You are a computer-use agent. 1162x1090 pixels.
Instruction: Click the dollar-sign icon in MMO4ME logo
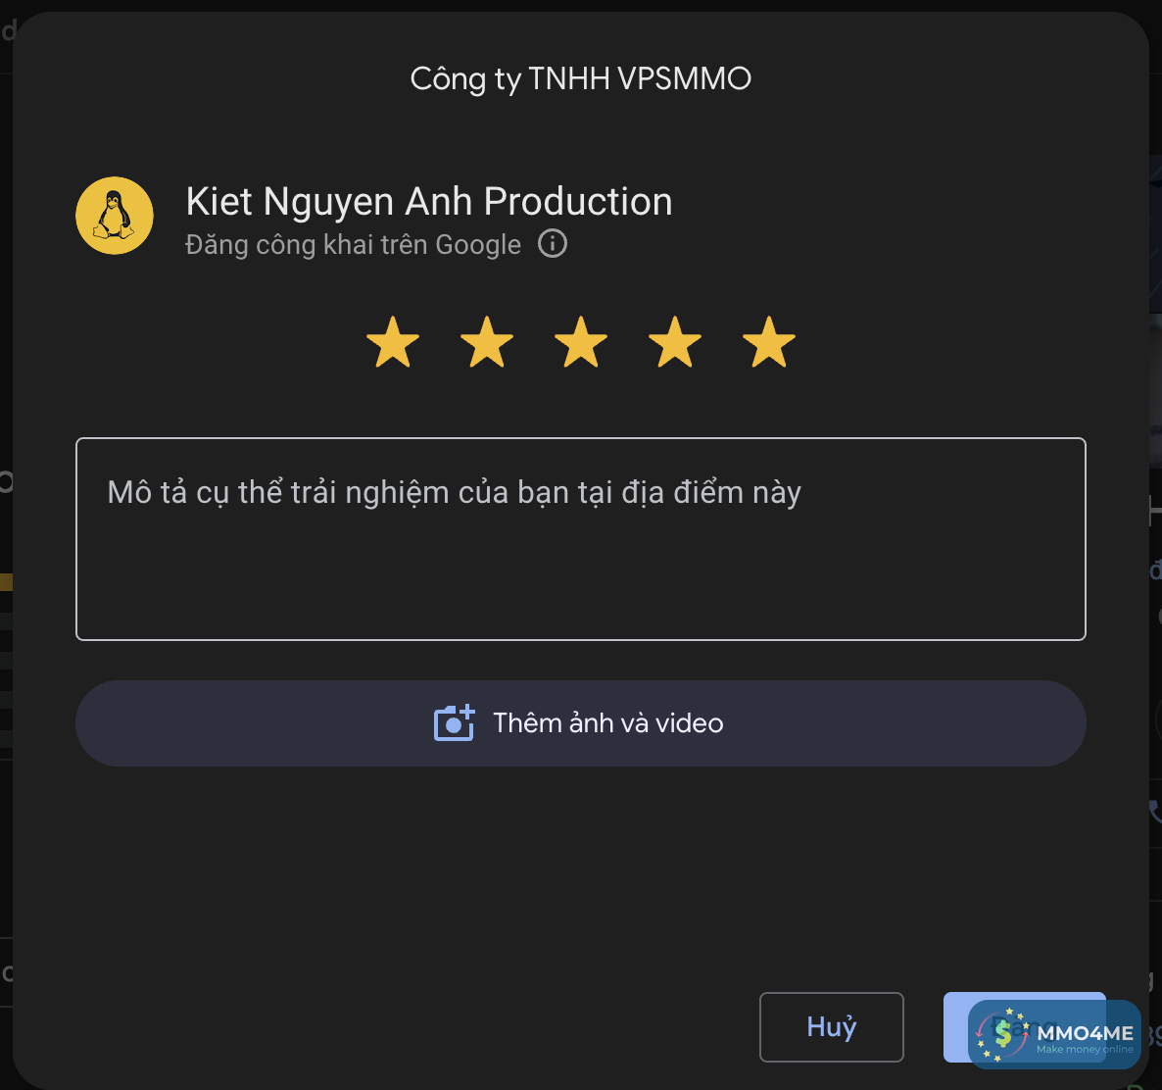click(1002, 1034)
